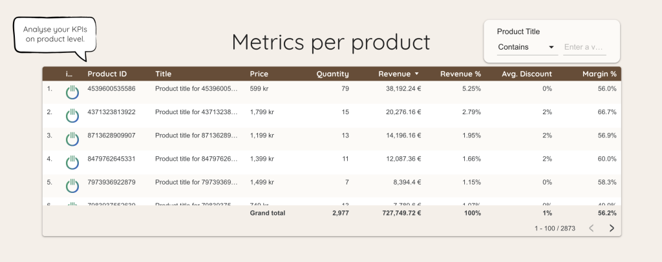662x262 pixels.
Task: Click product icon in row 5
Action: click(72, 185)
